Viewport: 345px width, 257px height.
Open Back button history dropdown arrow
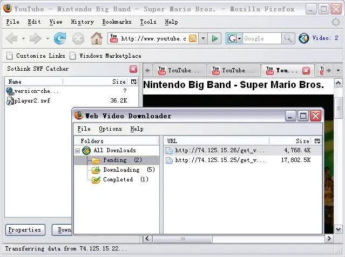23,38
